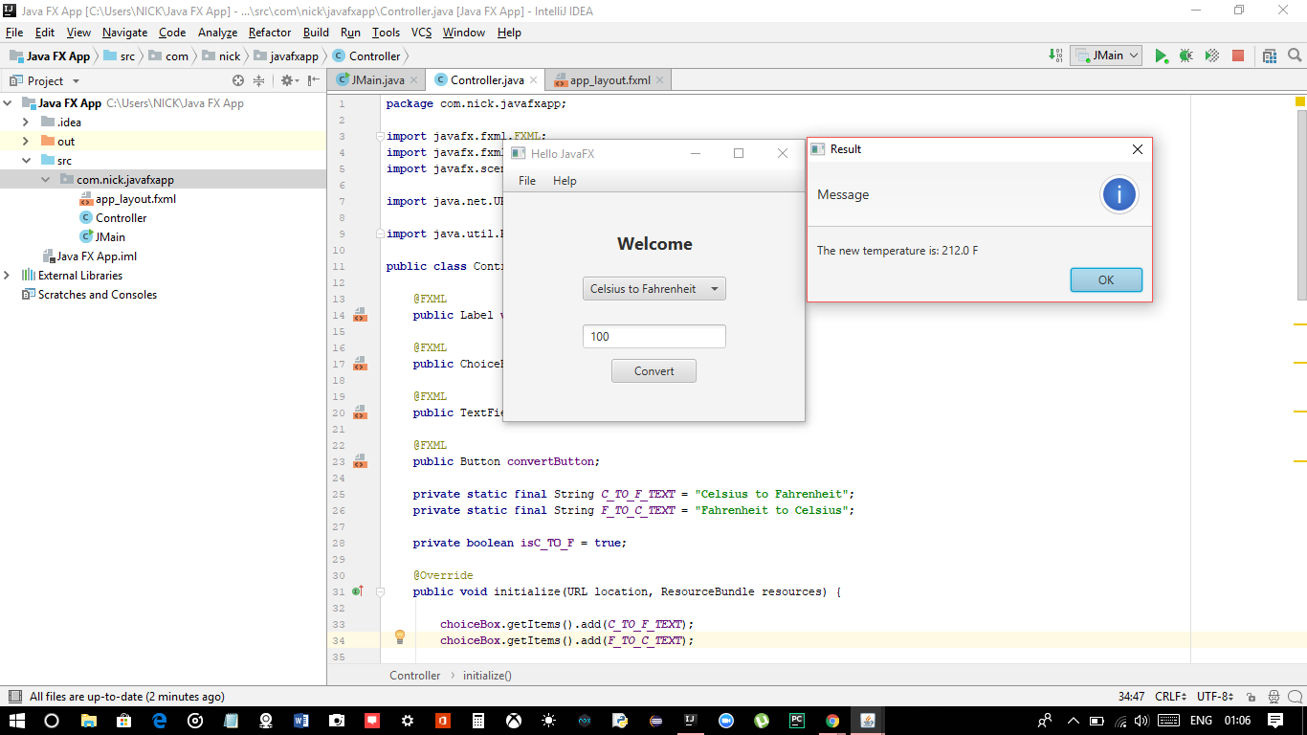Collapse the Java FX App root node
1307x735 pixels.
click(x=10, y=103)
